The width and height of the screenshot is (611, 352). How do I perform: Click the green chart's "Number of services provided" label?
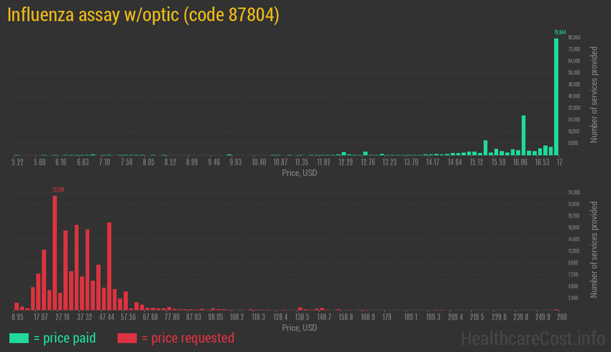594,94
